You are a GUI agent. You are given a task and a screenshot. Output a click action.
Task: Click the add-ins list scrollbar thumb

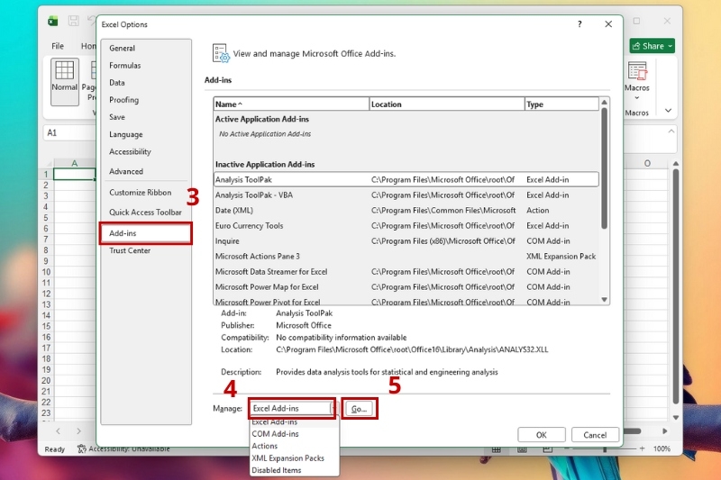(x=604, y=168)
